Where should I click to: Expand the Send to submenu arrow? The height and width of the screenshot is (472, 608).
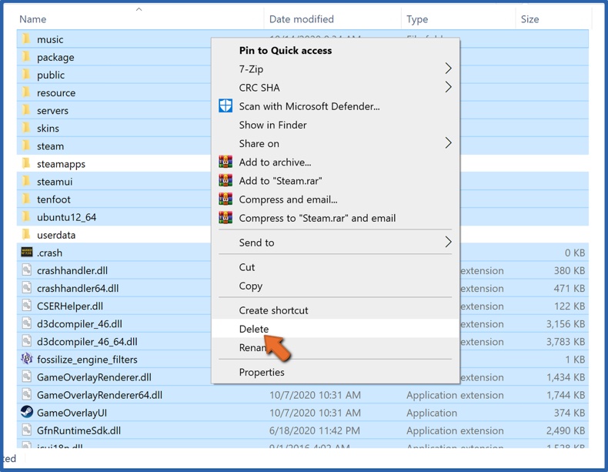[x=448, y=242]
